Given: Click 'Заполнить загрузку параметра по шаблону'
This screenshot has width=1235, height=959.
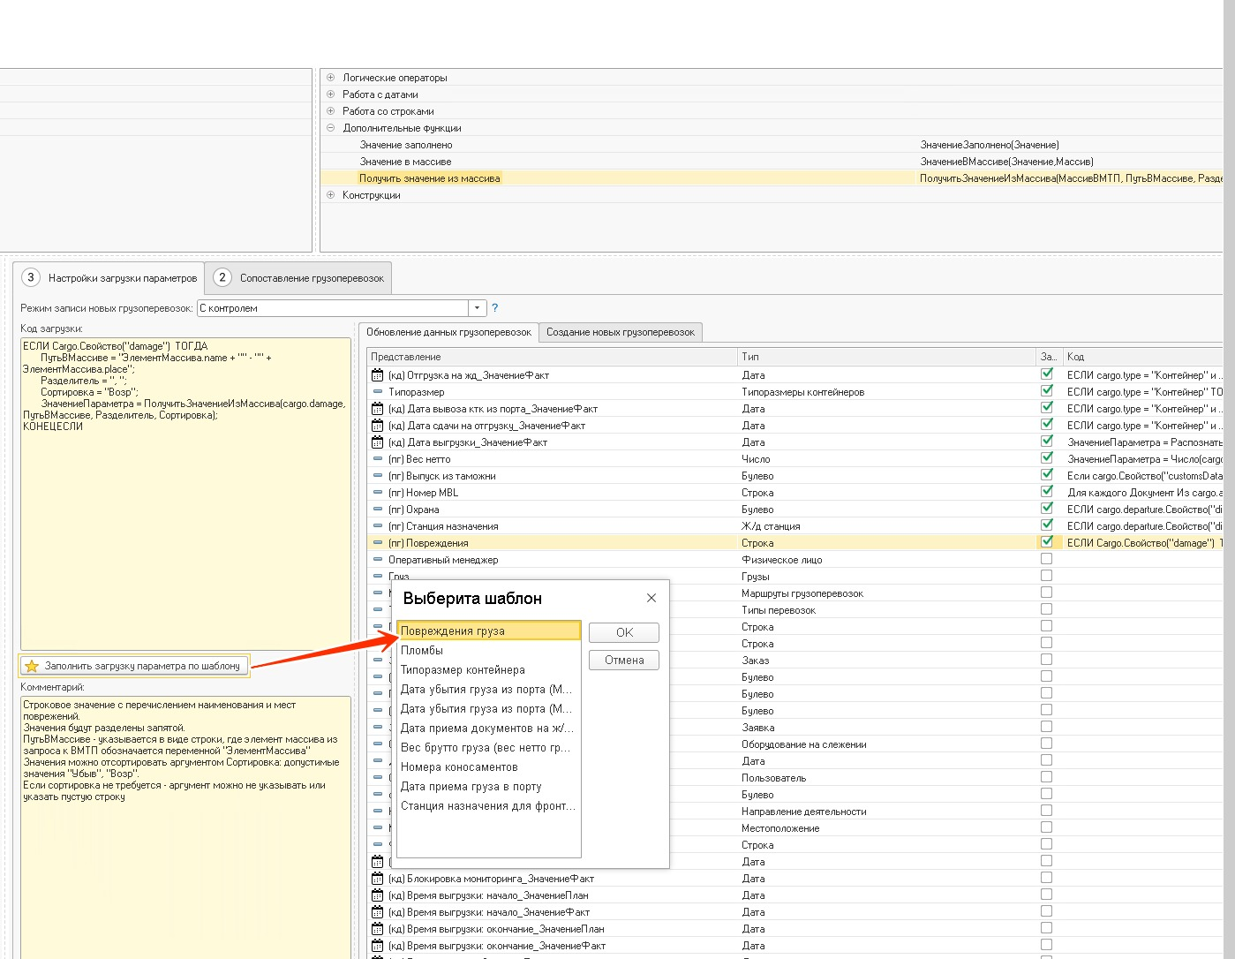Looking at the screenshot, I should [134, 666].
